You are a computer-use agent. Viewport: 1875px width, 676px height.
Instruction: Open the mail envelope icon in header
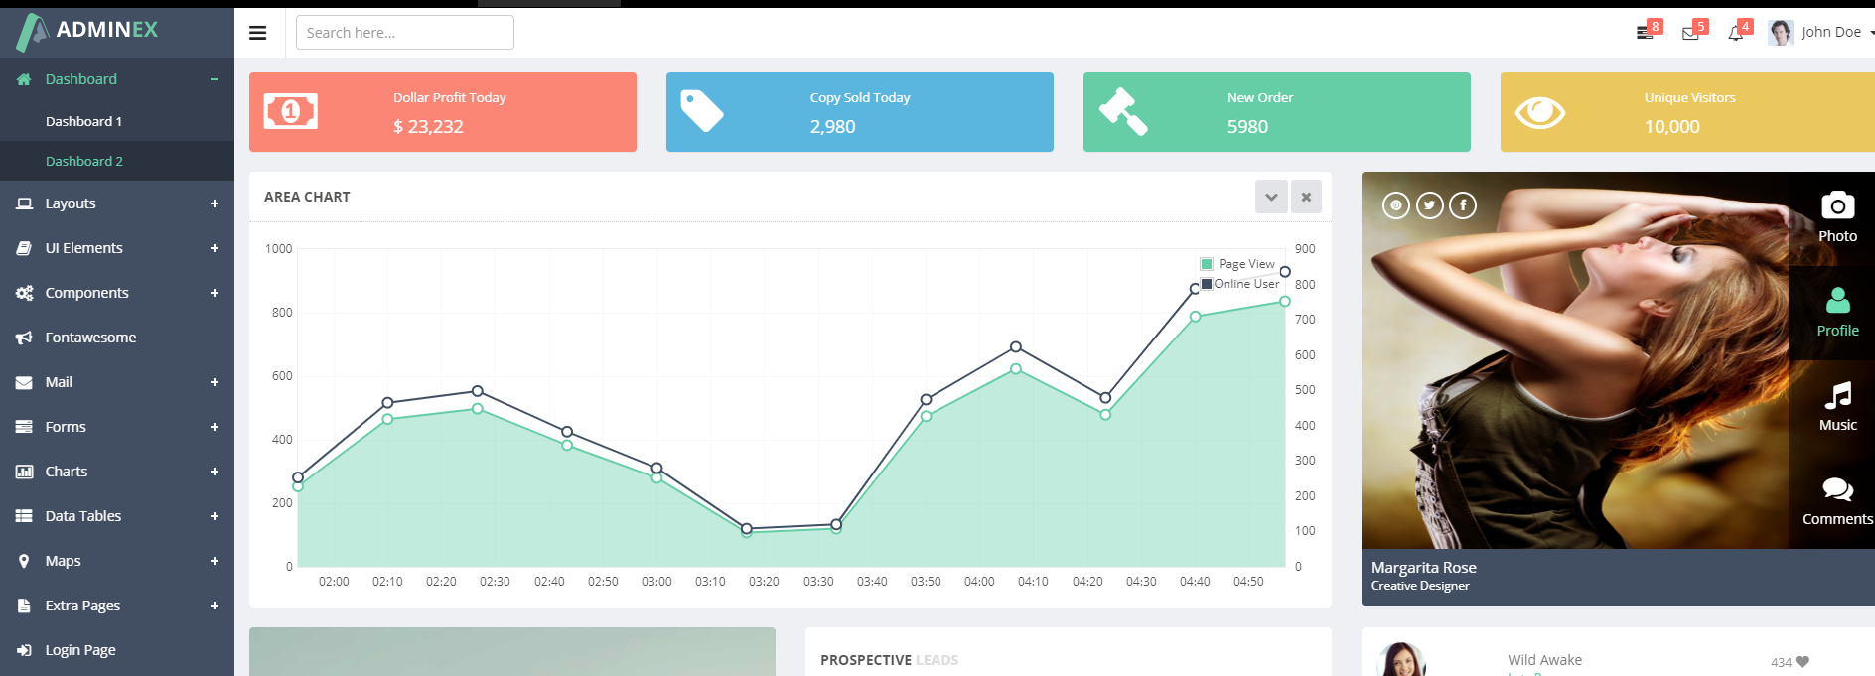click(1690, 33)
